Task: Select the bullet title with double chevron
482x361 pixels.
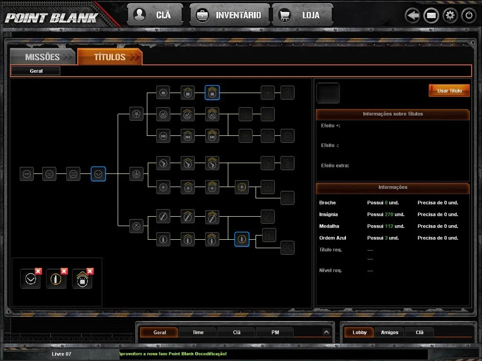Action: (212, 239)
